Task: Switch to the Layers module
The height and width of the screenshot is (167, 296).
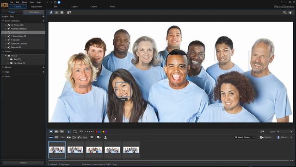Action: point(74,6)
